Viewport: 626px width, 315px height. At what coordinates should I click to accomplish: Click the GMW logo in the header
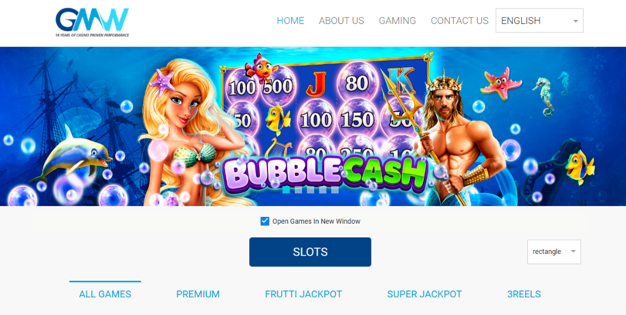[x=92, y=22]
